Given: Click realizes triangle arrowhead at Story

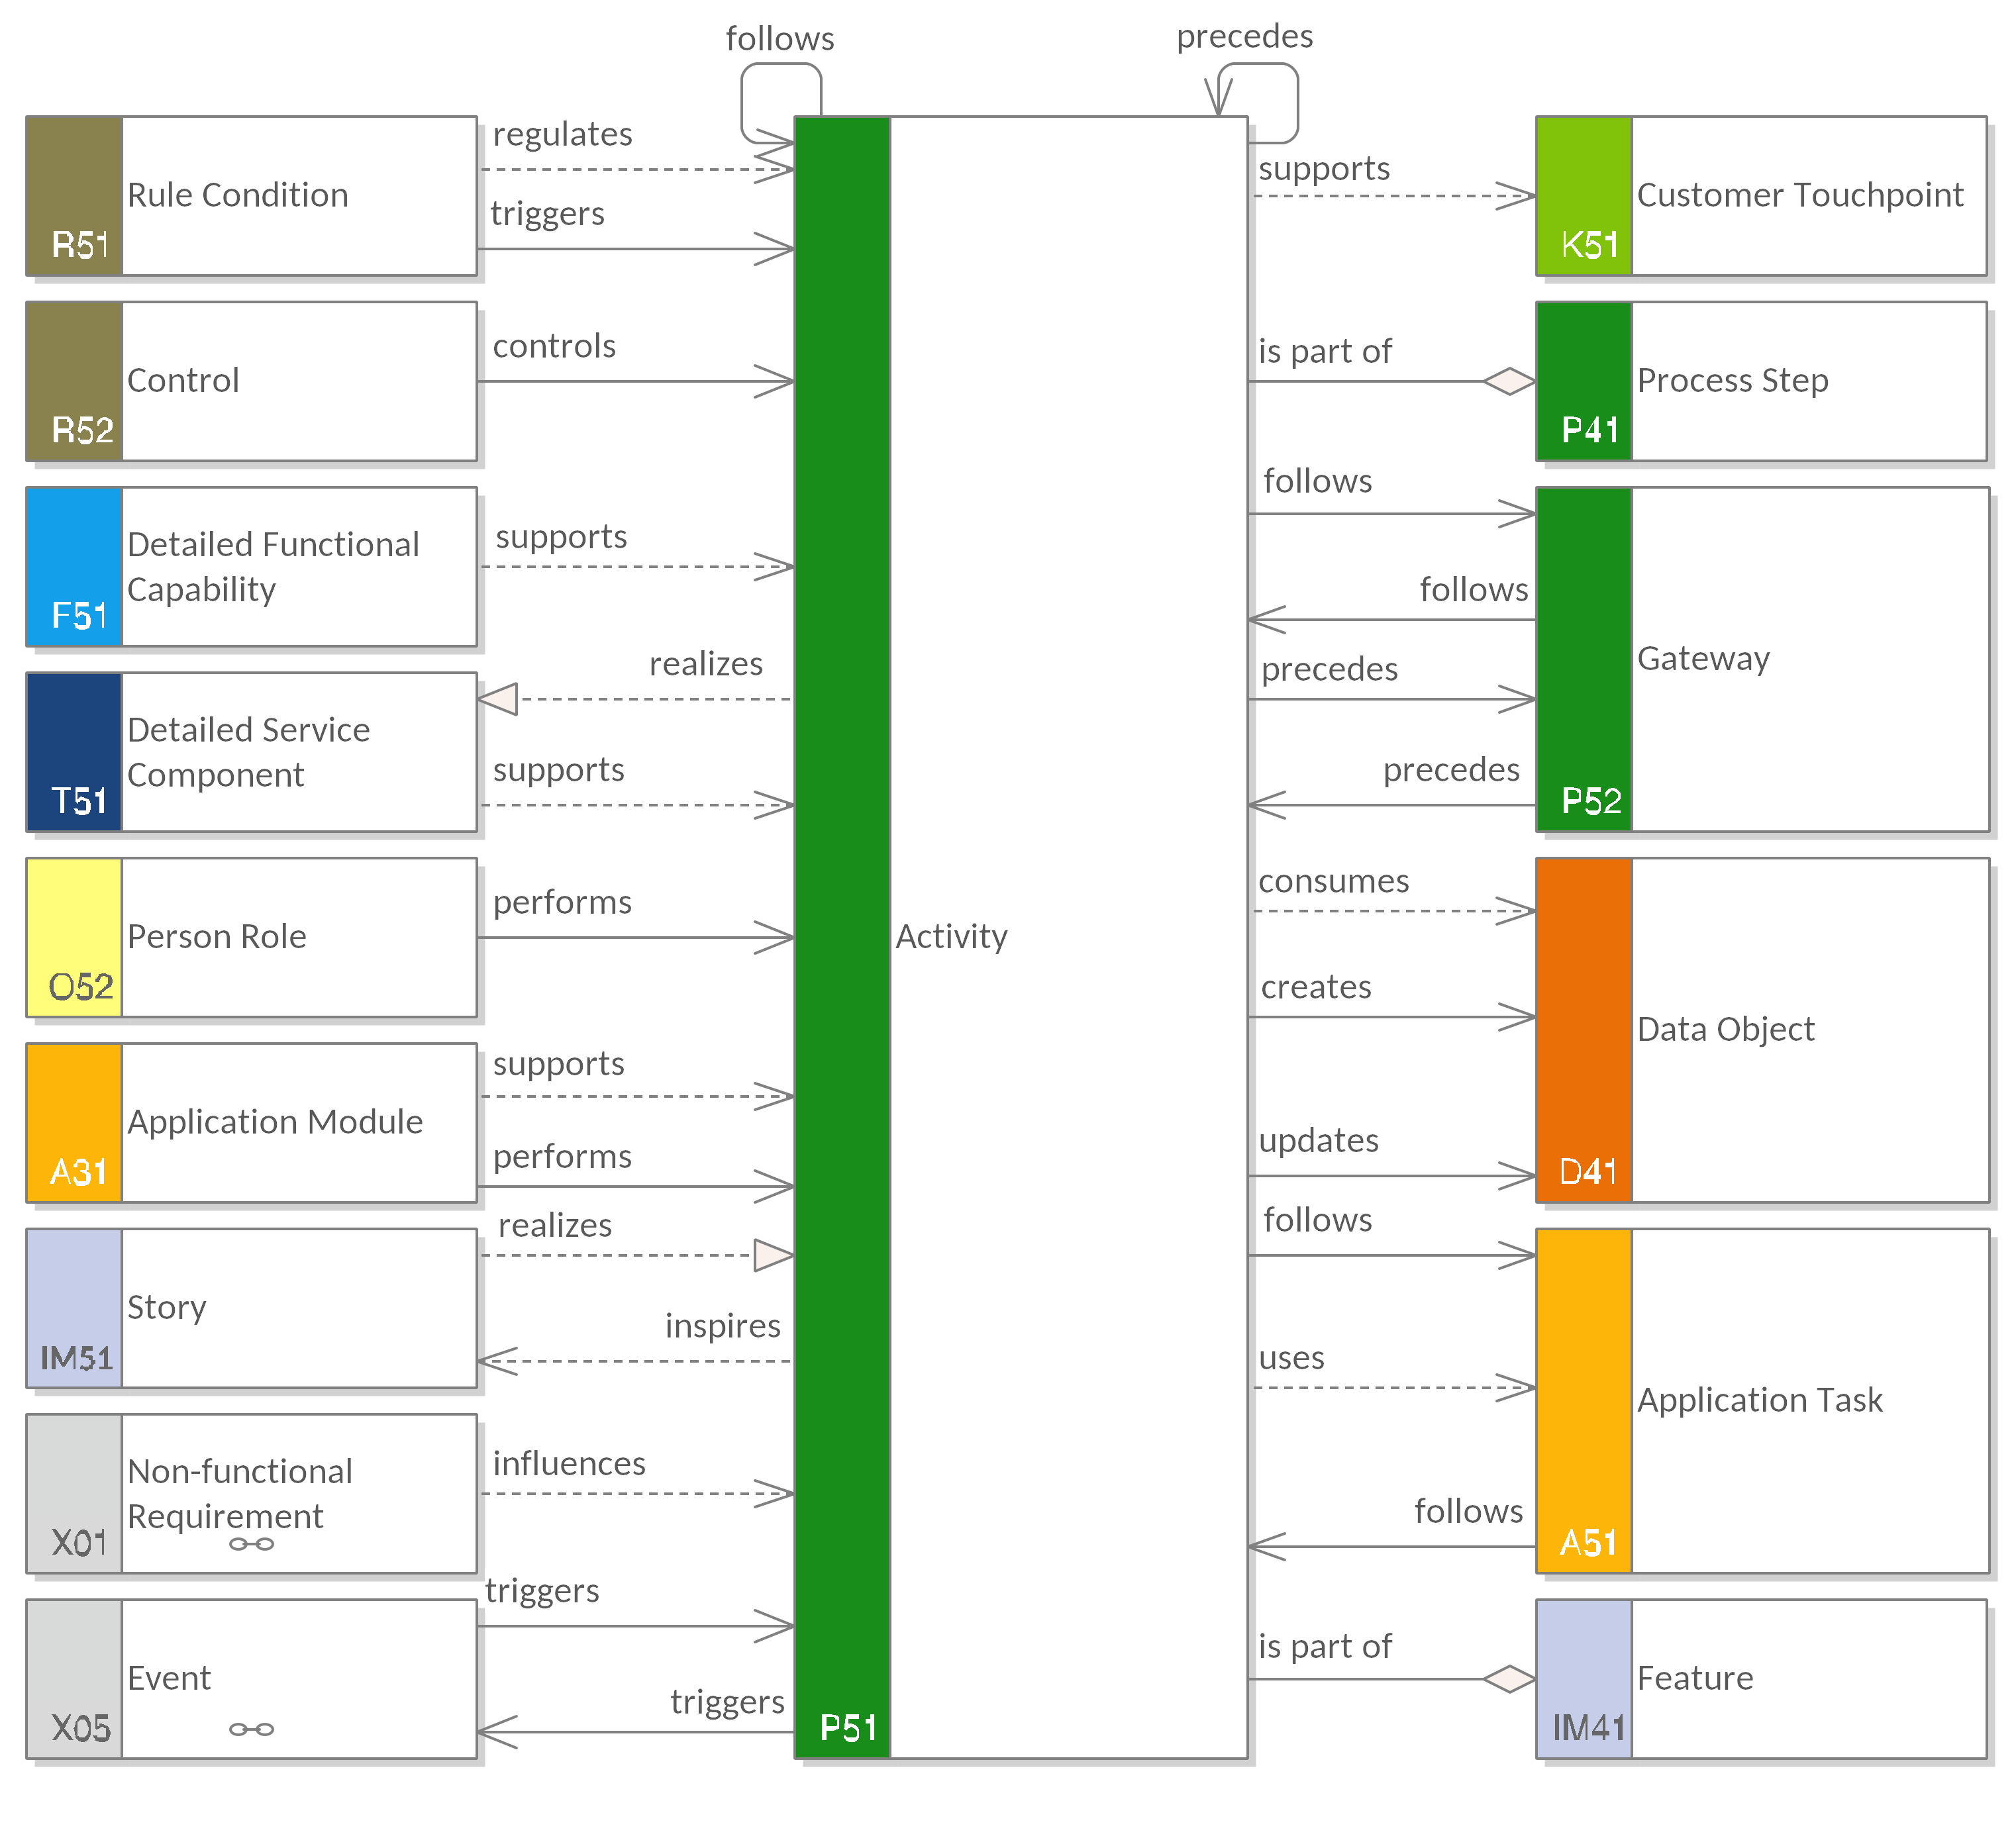Looking at the screenshot, I should click(x=774, y=1255).
